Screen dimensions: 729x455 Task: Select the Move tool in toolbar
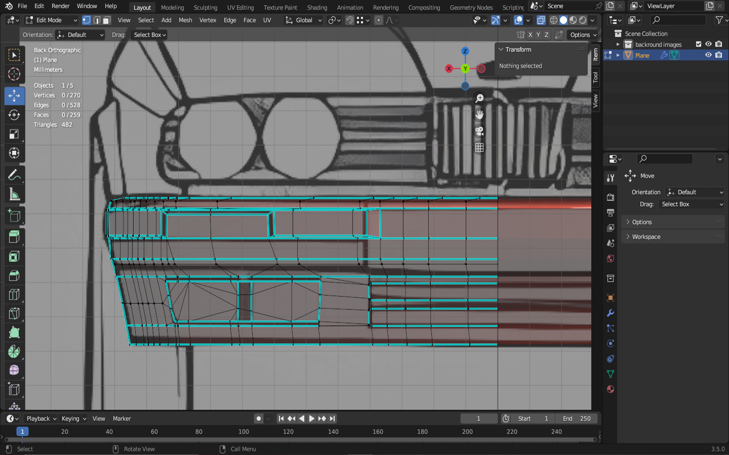click(x=14, y=96)
